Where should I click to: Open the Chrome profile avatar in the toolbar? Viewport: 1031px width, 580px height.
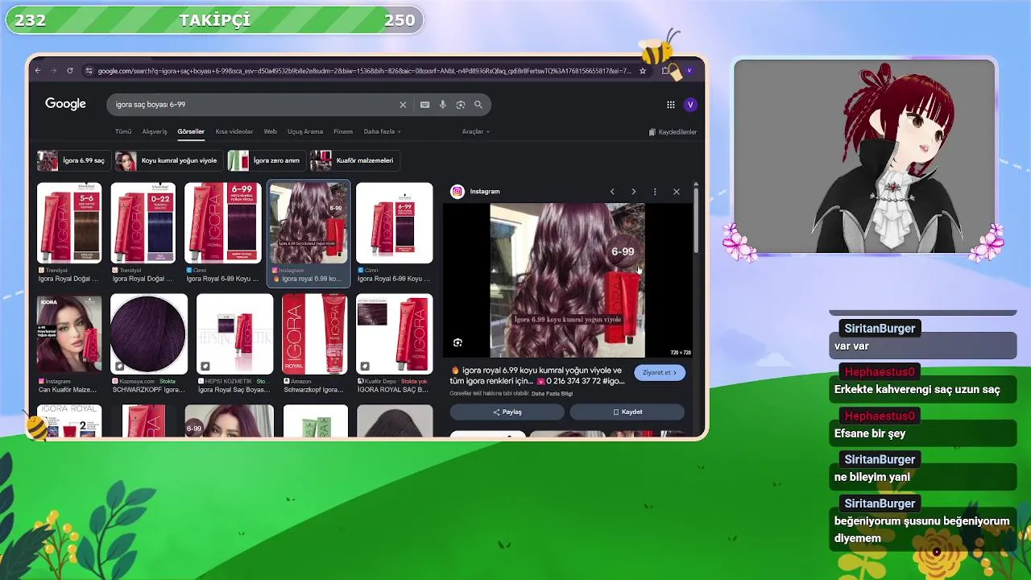pyautogui.click(x=689, y=71)
